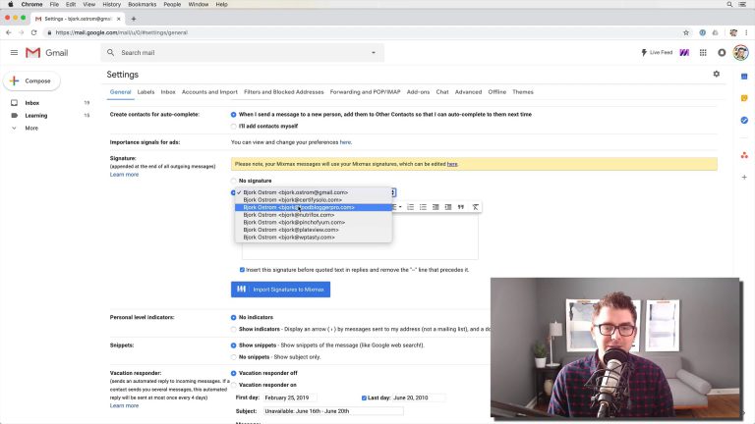
Task: Click here link in Mixmax signature notice
Action: 451,164
